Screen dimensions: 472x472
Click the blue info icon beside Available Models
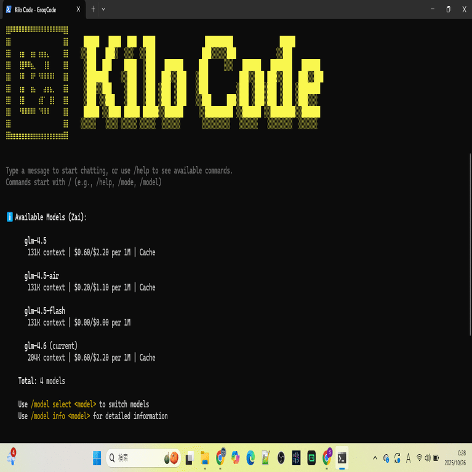tap(10, 217)
